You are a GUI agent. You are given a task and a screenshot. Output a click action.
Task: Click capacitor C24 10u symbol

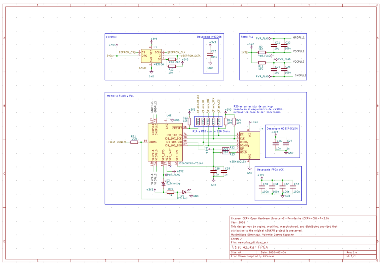(274, 70)
